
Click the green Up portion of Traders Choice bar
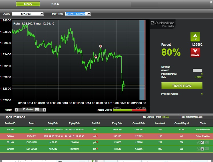[x=122, y=110]
